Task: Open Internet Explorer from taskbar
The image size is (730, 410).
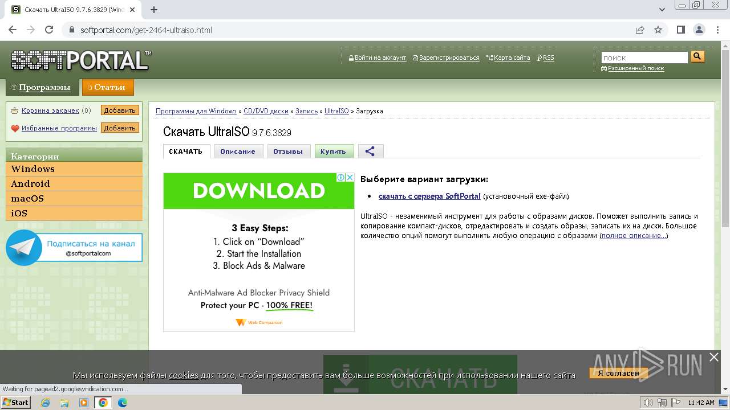Action: pyautogui.click(x=46, y=403)
